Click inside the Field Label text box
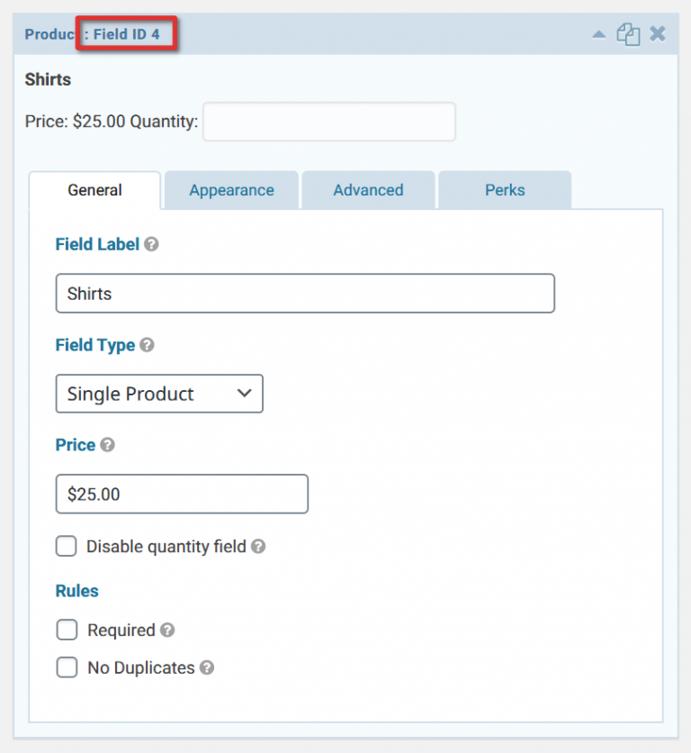691x753 pixels. tap(305, 293)
